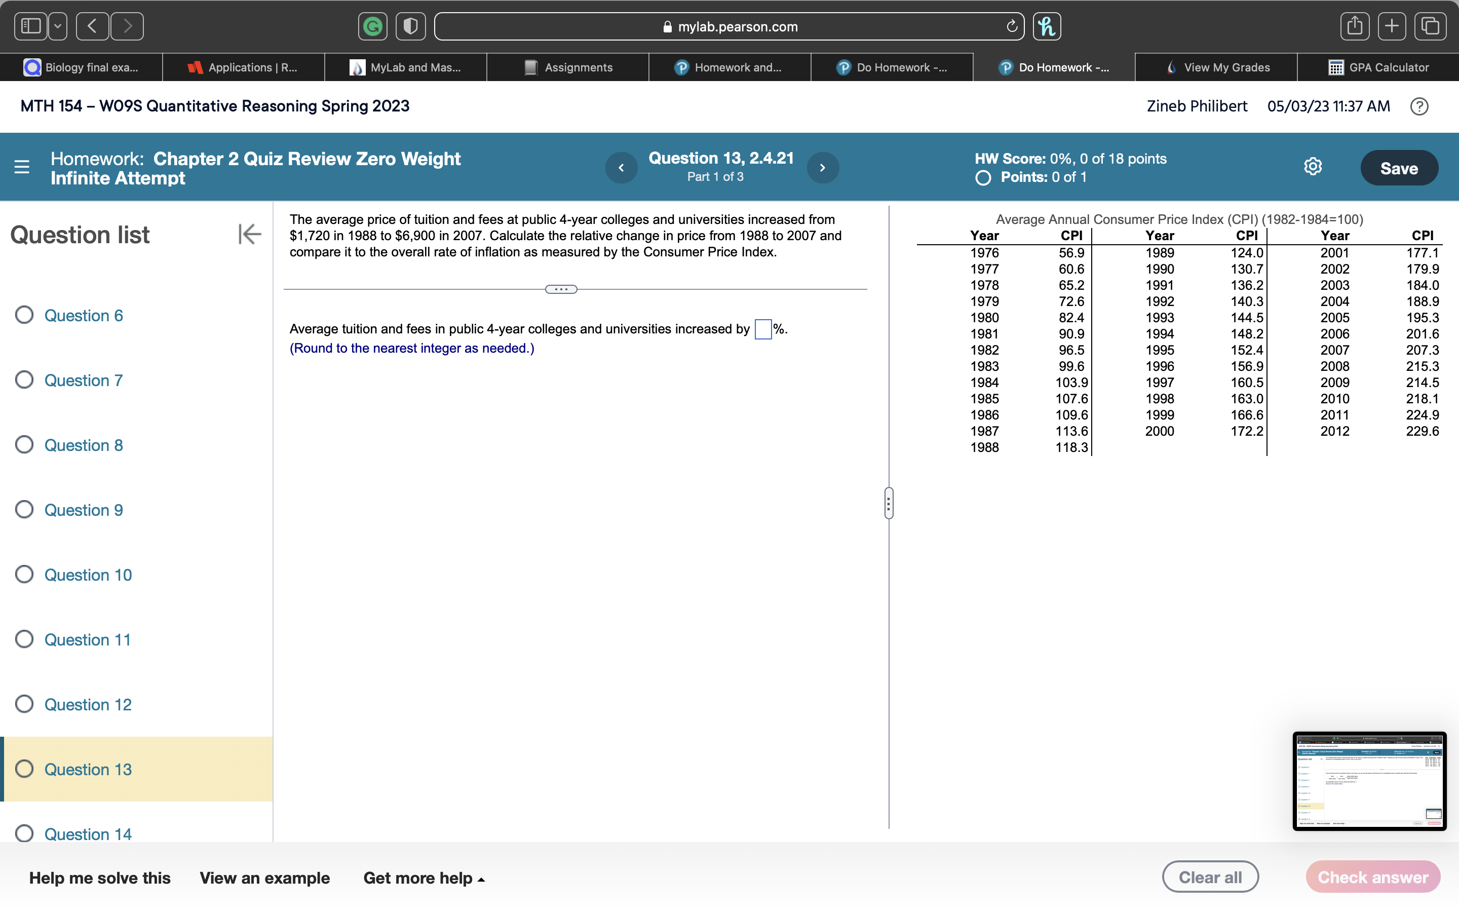The height and width of the screenshot is (912, 1459).
Task: Navigate to previous question arrow
Action: (621, 167)
